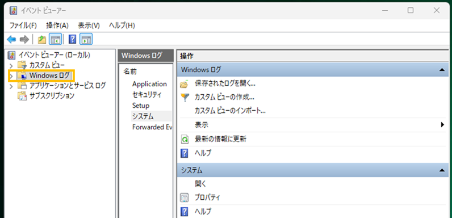This screenshot has width=452, height=218.
Task: Click the funnel icon for カスタム ビューの作成
Action: click(x=185, y=98)
